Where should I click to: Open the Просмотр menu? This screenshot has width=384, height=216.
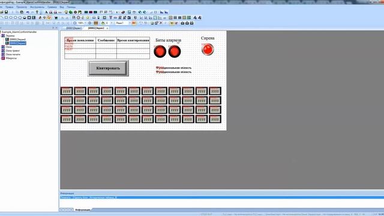pos(22,7)
